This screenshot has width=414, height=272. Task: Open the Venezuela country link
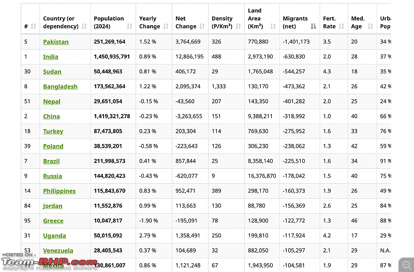coord(58,251)
